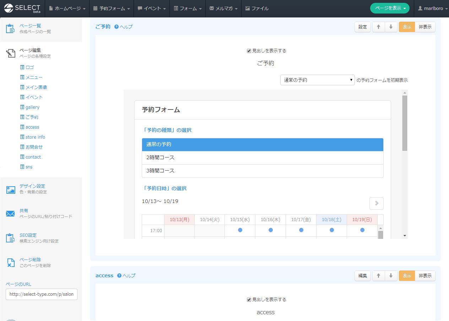The width and height of the screenshot is (449, 321).
Task: Toggle 見出しを表示する checkbox in access section
Action: [249, 300]
